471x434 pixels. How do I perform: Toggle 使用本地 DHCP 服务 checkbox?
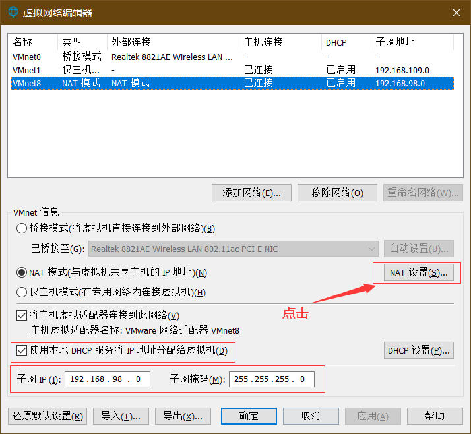22,350
